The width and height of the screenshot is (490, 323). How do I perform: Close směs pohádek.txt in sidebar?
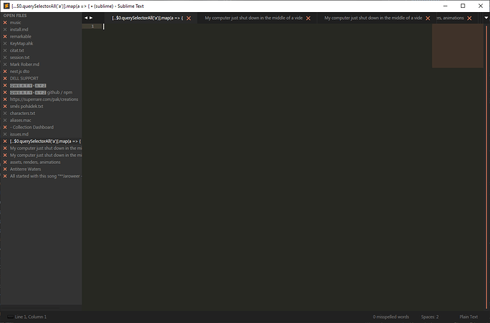click(5, 106)
